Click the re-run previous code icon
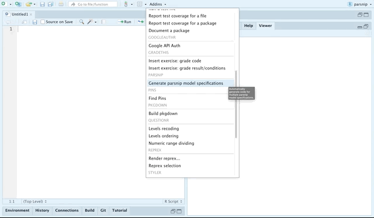374x218 pixels. click(x=141, y=22)
